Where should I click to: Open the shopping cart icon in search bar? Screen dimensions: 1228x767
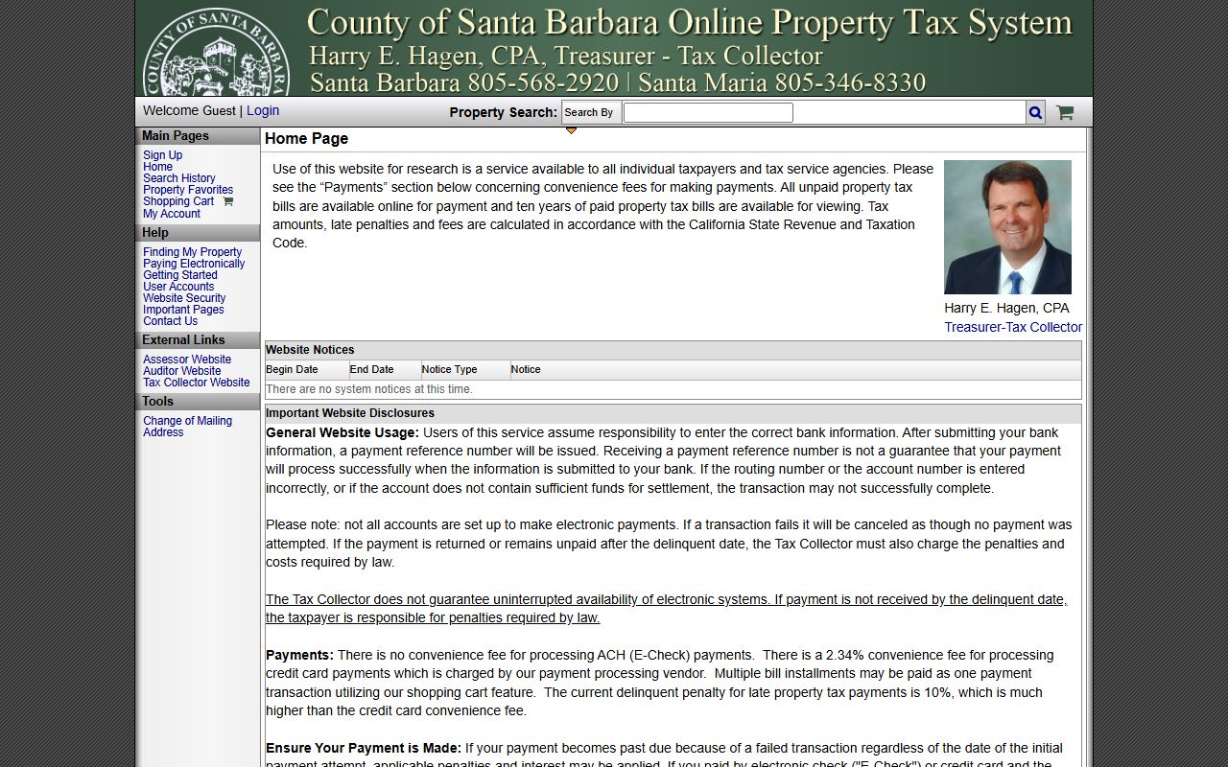pos(1065,112)
